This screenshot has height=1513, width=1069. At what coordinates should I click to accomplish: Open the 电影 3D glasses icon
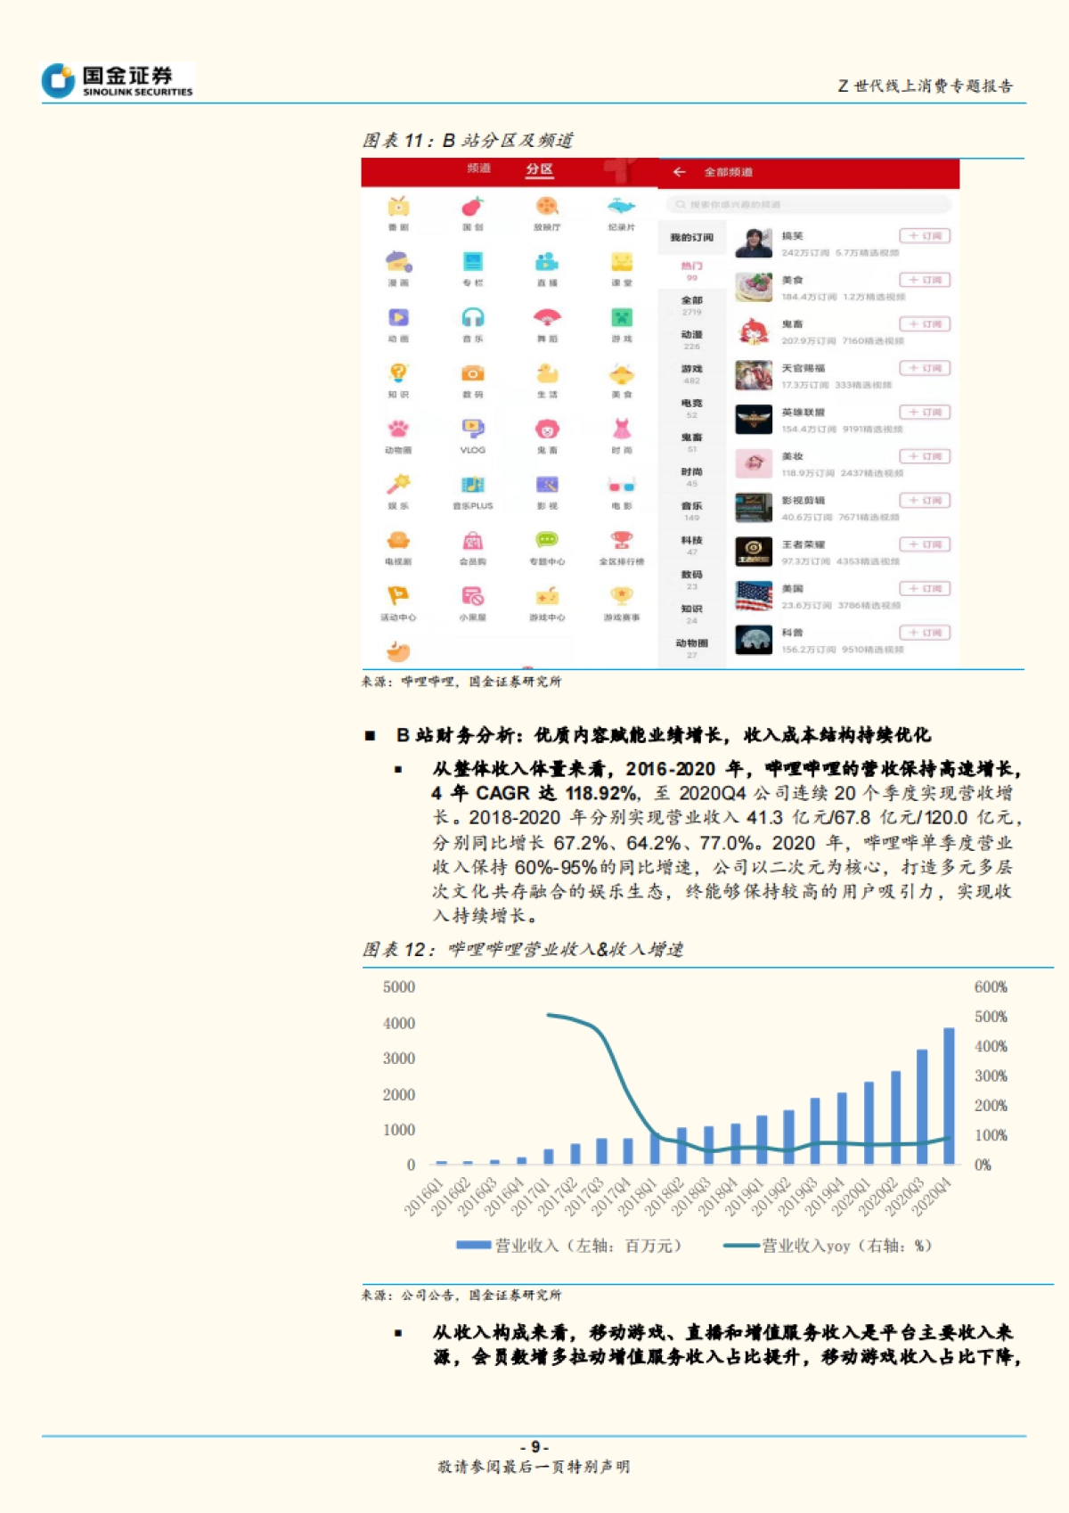621,485
